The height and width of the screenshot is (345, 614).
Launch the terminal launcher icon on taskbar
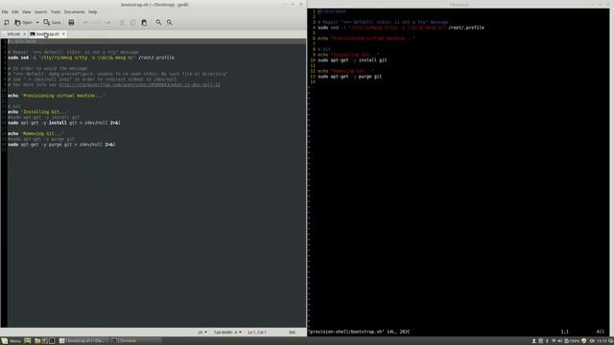tap(52, 341)
